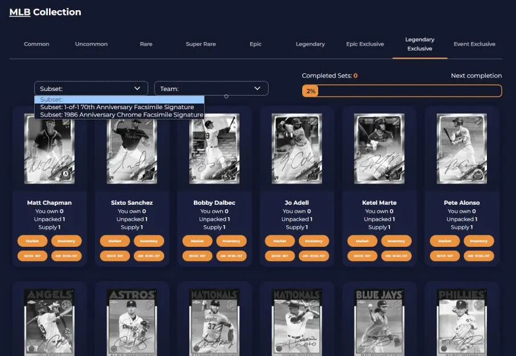View Inventory for Ketel Marte
The image size is (516, 356).
tap(396, 241)
